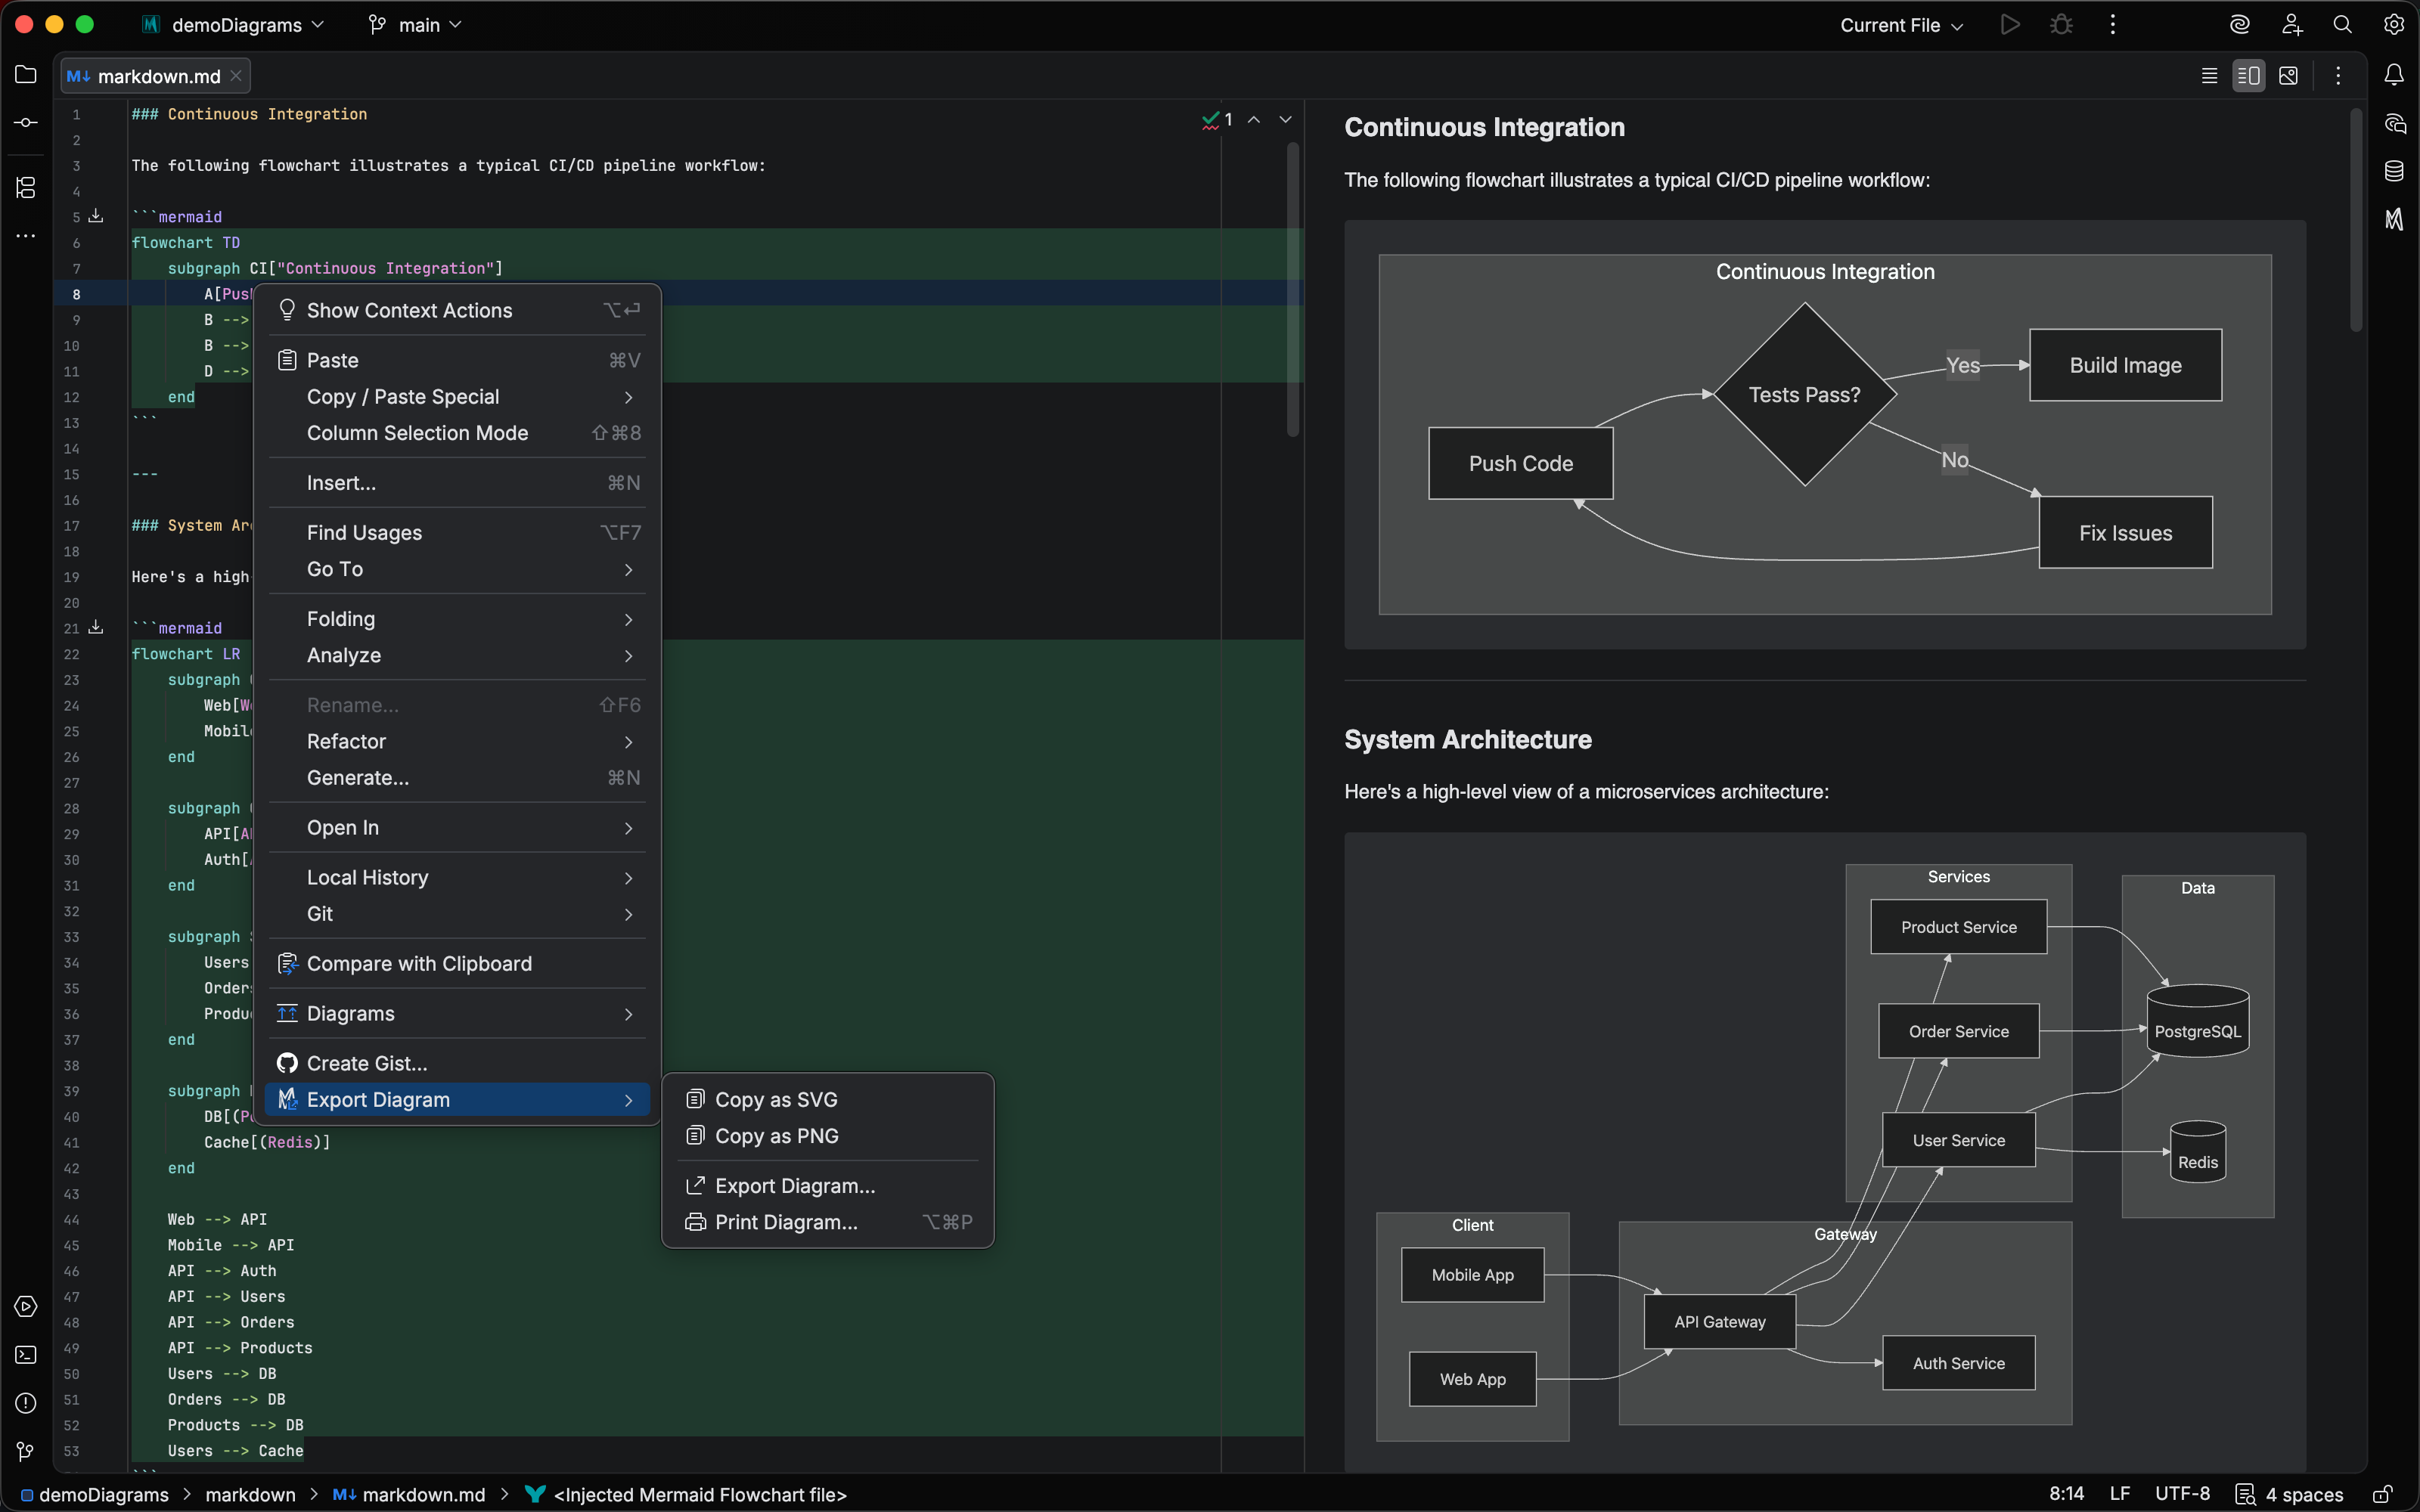
Task: Open the Current File run configuration dropdown
Action: [x=1899, y=24]
